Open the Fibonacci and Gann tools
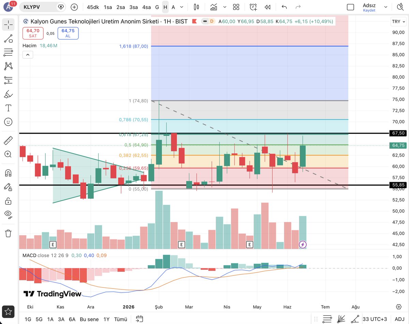This screenshot has height=324, width=409. [x=8, y=53]
